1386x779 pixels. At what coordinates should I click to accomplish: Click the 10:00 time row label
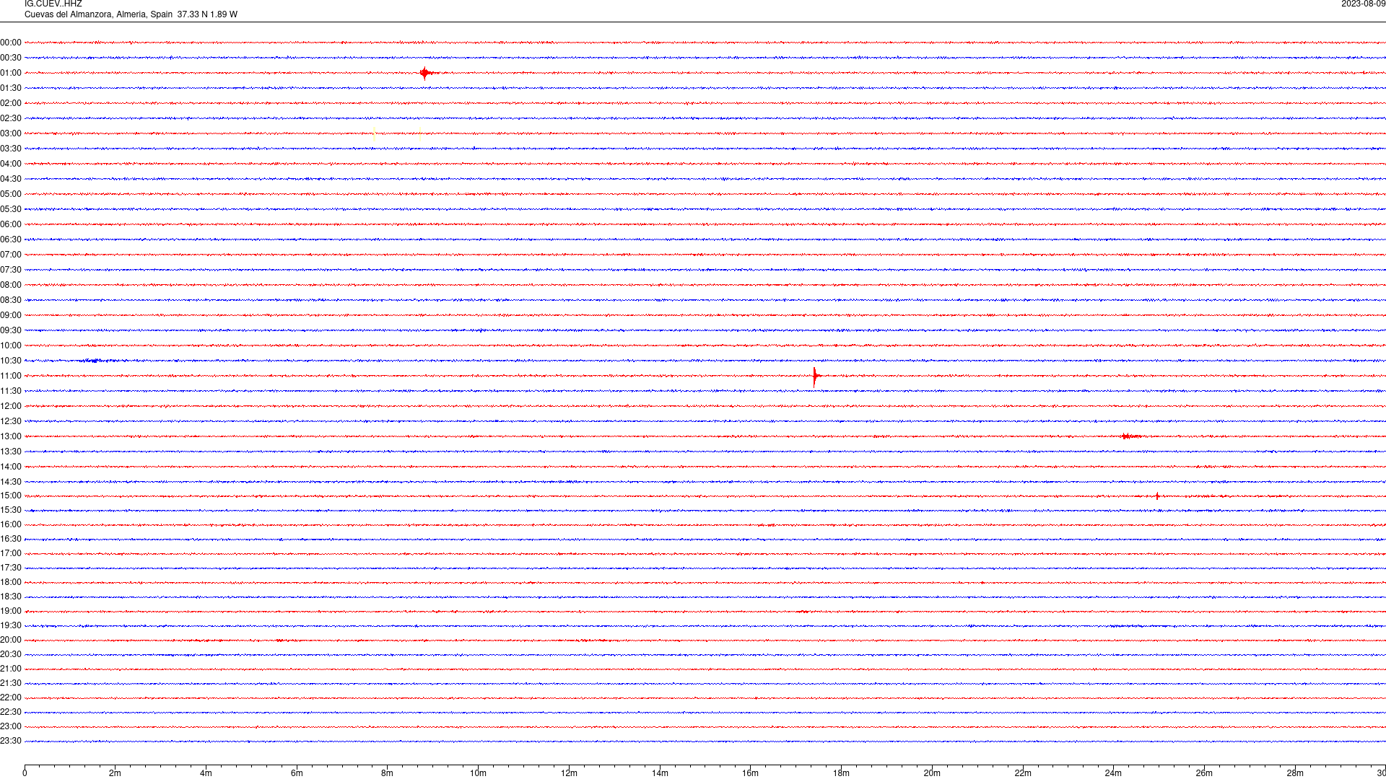[x=11, y=346]
